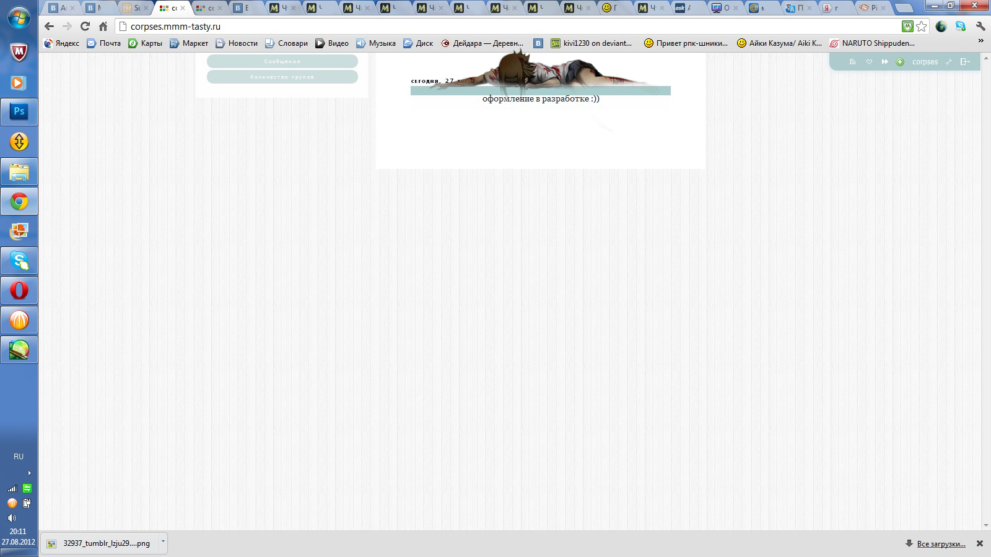Image resolution: width=991 pixels, height=557 pixels.
Task: Open the 'Дейдара — Деревн...' bookmark
Action: coord(482,43)
